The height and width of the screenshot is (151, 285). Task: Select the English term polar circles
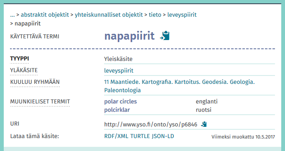coord(120,101)
